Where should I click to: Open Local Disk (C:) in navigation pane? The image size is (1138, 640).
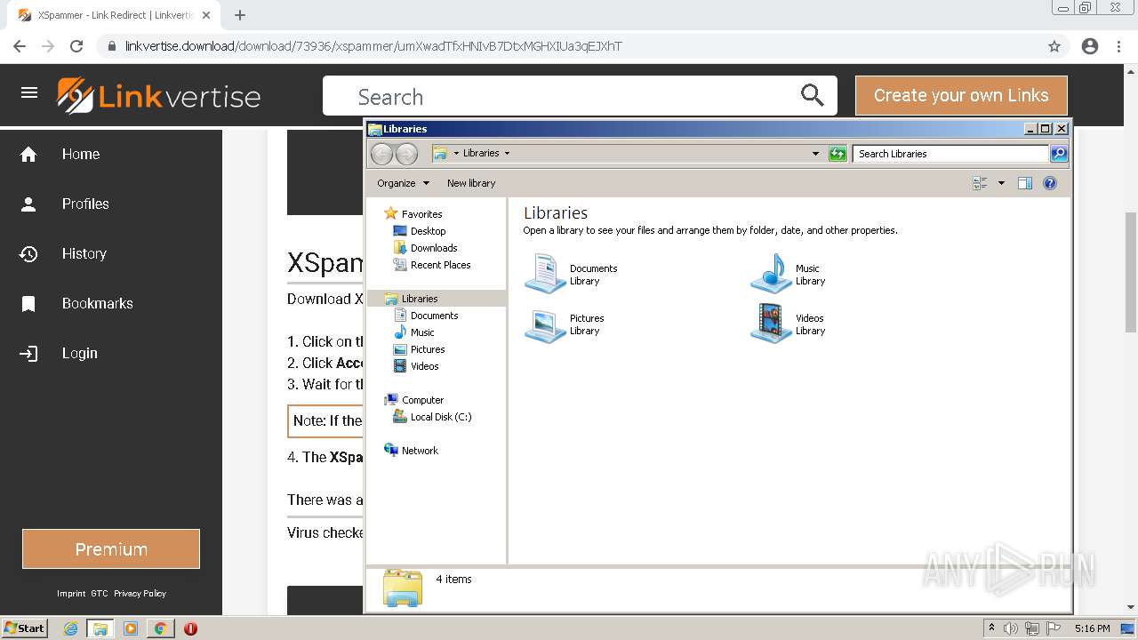[x=441, y=417]
